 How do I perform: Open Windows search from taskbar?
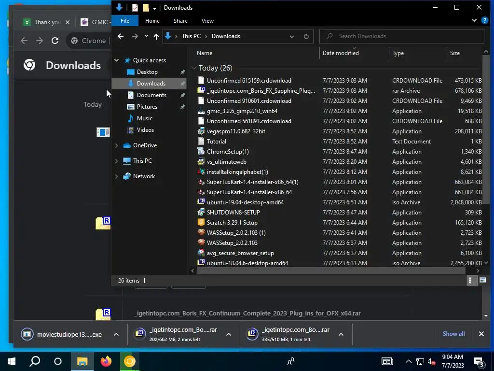click(x=35, y=361)
